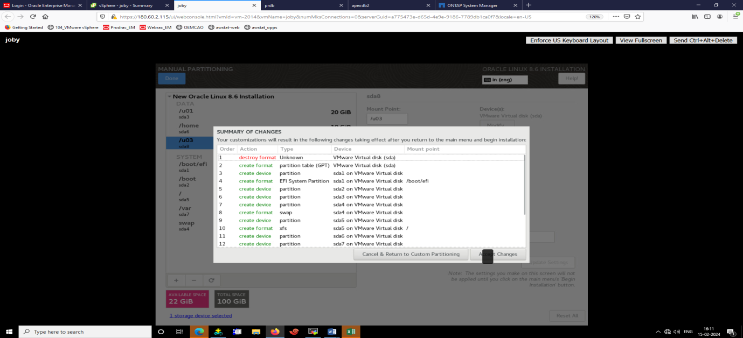743x338 pixels.
Task: Click Cancel & Return to Custom Partitioning
Action: [411, 254]
